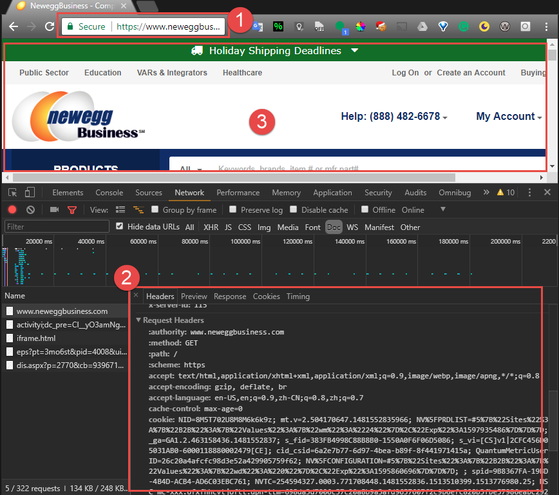This screenshot has height=495, width=559.
Task: Collapse the Request Headers section
Action: (138, 320)
